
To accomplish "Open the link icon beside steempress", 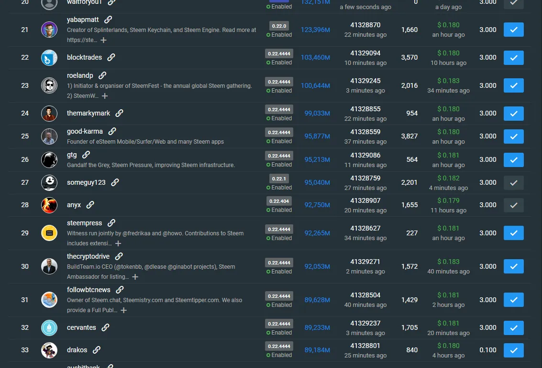I will point(111,223).
